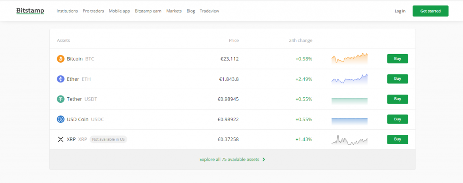This screenshot has width=463, height=183.
Task: Click the USD Coin icon
Action: (61, 119)
